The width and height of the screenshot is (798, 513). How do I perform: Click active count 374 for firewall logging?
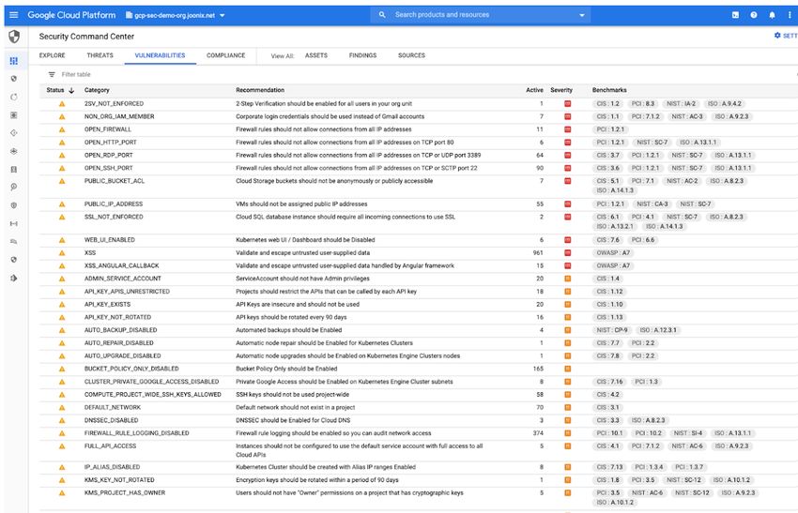point(538,433)
